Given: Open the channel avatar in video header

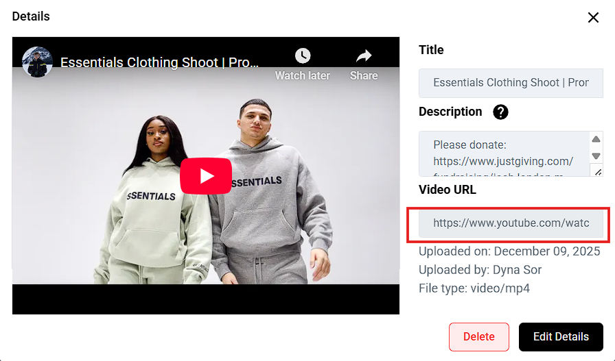Looking at the screenshot, I should 37,62.
